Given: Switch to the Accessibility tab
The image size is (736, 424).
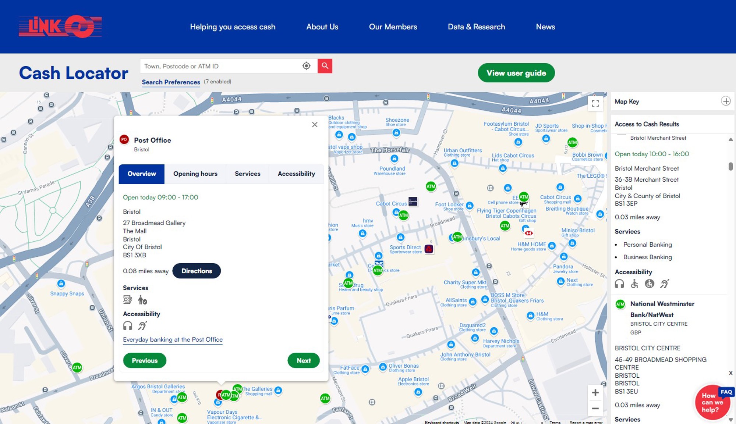Looking at the screenshot, I should pos(296,174).
